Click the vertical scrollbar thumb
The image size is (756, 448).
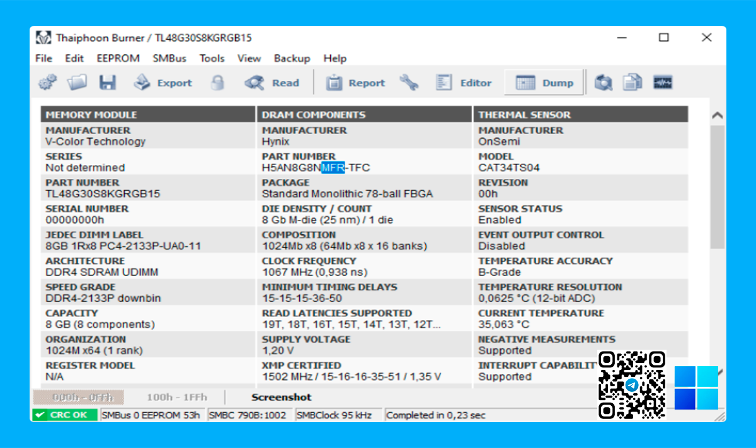click(x=717, y=187)
